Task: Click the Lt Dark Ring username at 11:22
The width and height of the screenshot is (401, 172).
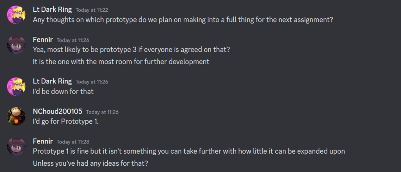Action: point(52,10)
